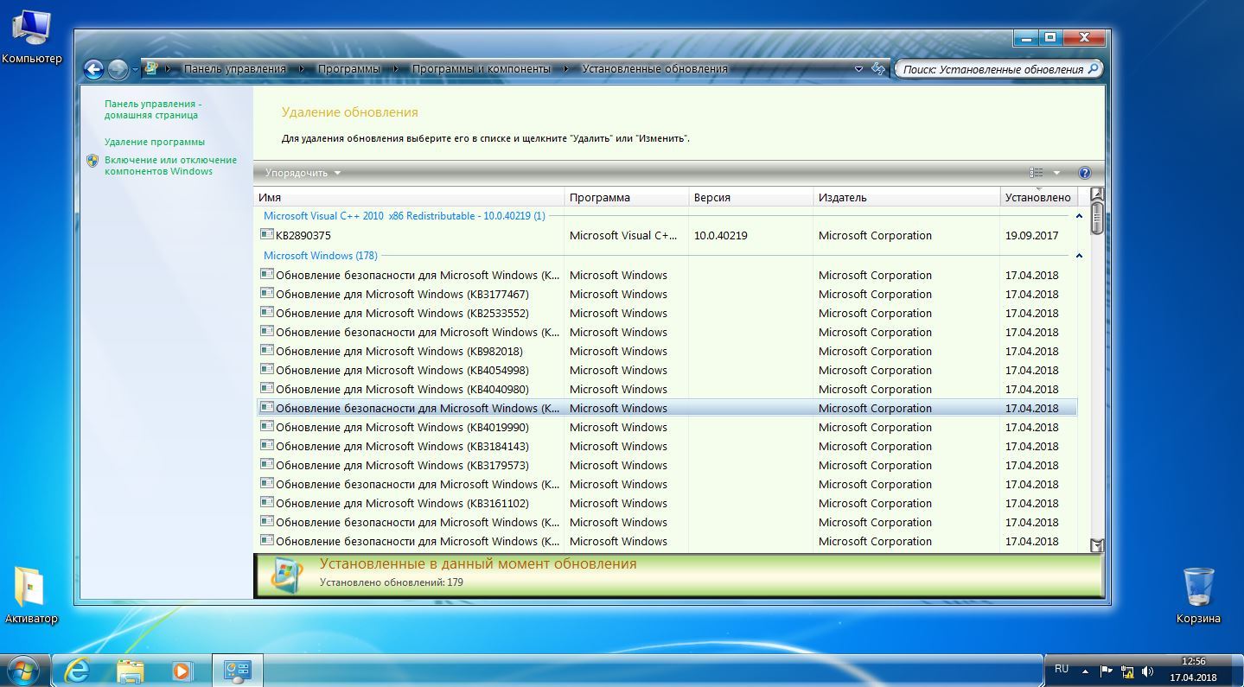Screen dimensions: 1244x687
Task: Click the Control Panel icon in address bar
Action: 150,68
